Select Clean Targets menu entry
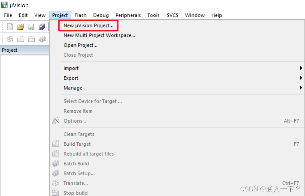Screen dimensions: 305x196 [177, 134]
